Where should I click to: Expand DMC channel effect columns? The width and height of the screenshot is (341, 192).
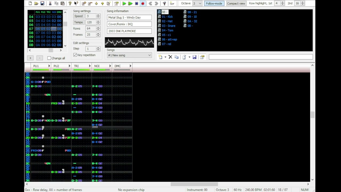click(x=130, y=66)
